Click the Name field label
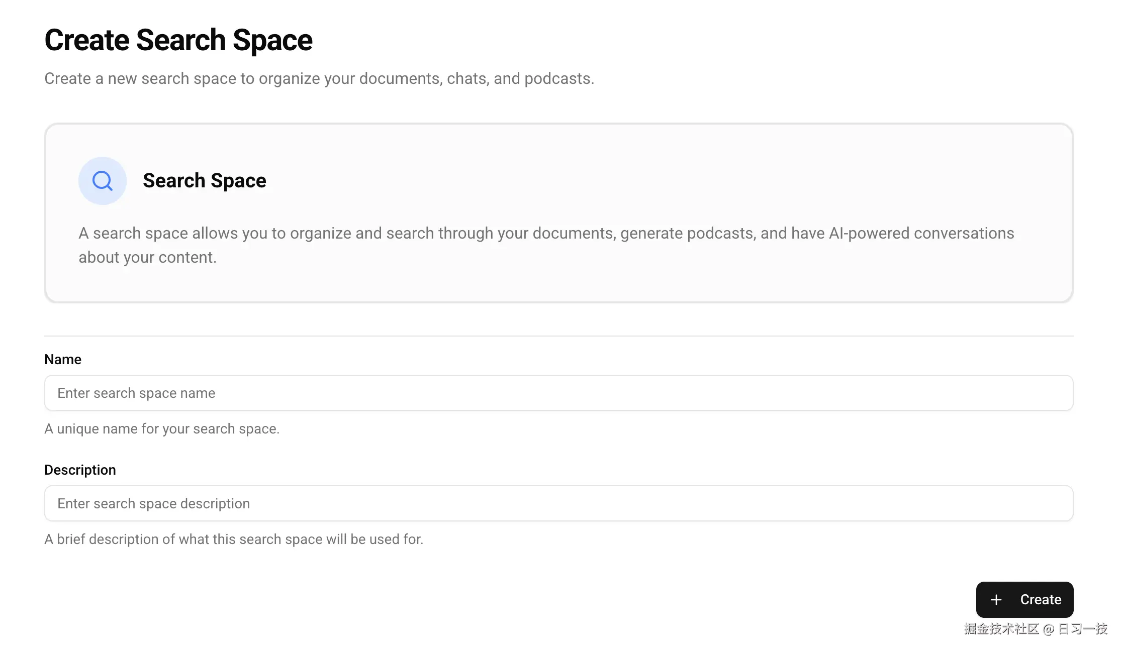This screenshot has height=652, width=1124. pyautogui.click(x=62, y=359)
